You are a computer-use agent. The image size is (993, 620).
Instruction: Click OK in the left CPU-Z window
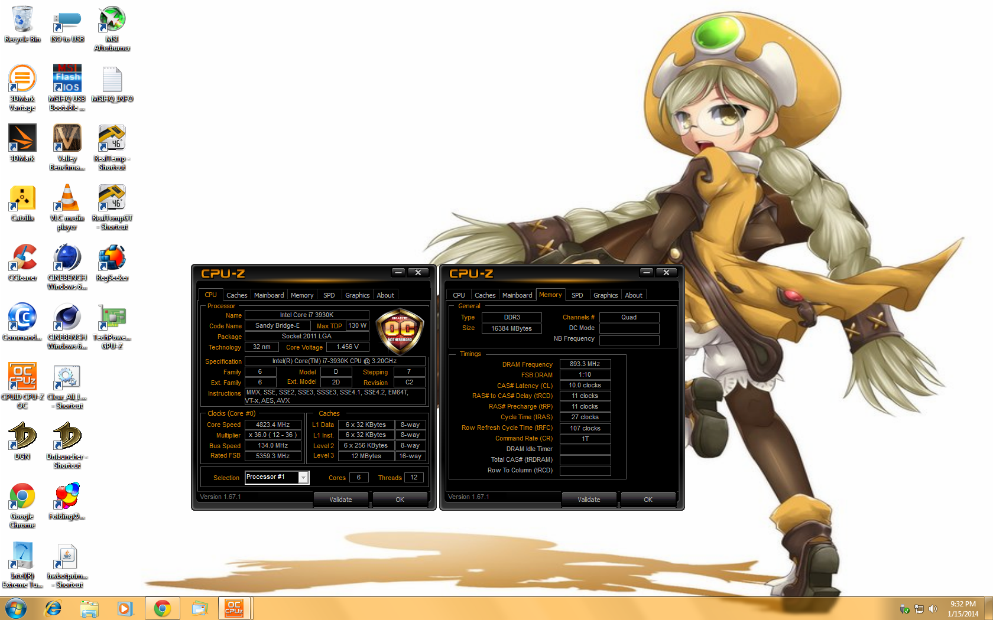(400, 500)
